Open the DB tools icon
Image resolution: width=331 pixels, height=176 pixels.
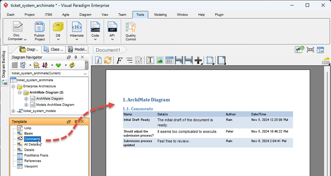point(58,27)
